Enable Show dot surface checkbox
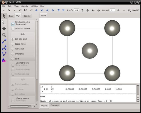Viewport: 141px width, 113px height. pos(13,29)
